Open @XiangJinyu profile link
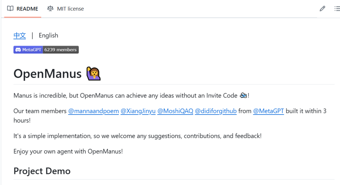Viewport: 340px width, 185px height. pyautogui.click(x=138, y=111)
